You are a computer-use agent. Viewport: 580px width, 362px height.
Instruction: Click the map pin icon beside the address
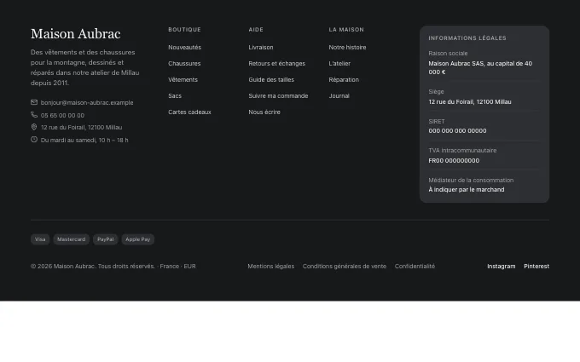click(34, 127)
